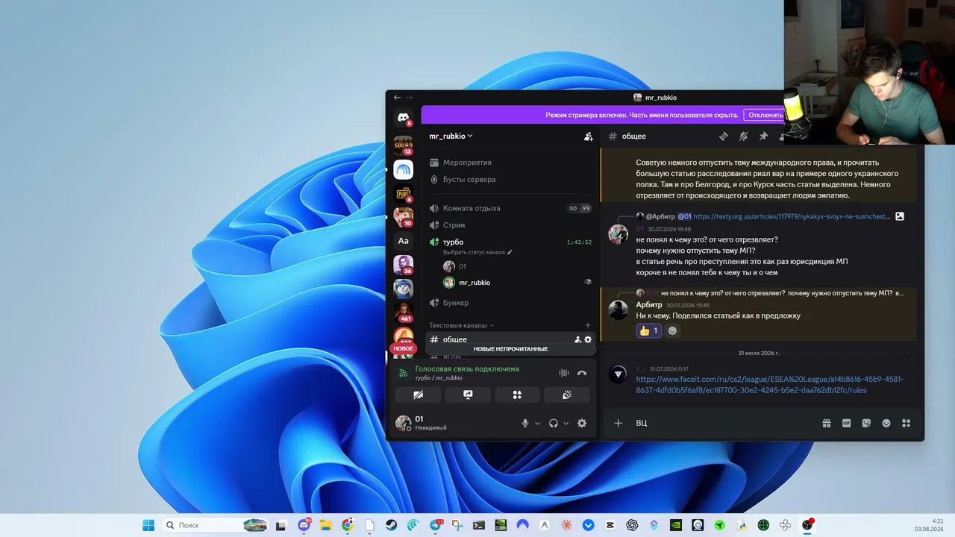The width and height of the screenshot is (955, 537).
Task: Disconnect from the voice channel
Action: 582,373
